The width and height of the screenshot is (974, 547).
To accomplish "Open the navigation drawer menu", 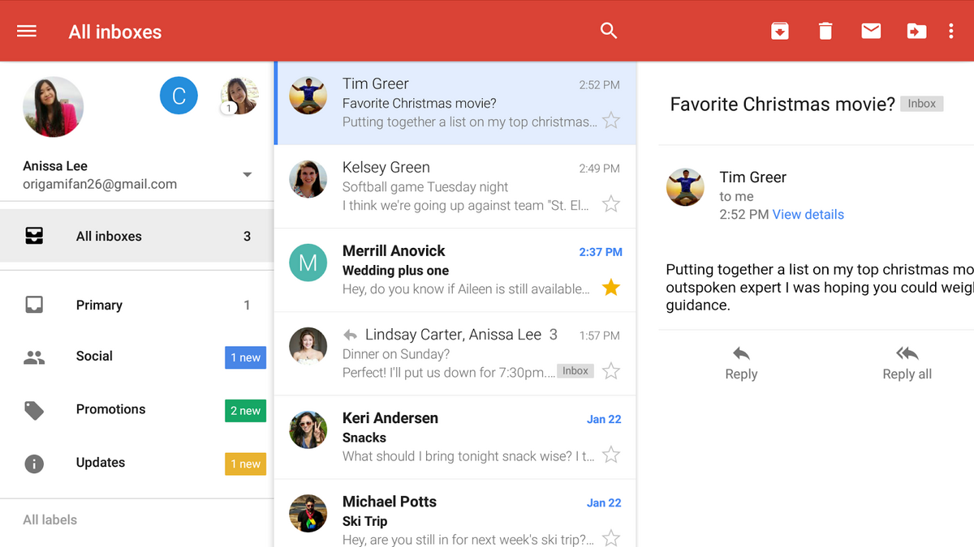I will [x=27, y=31].
